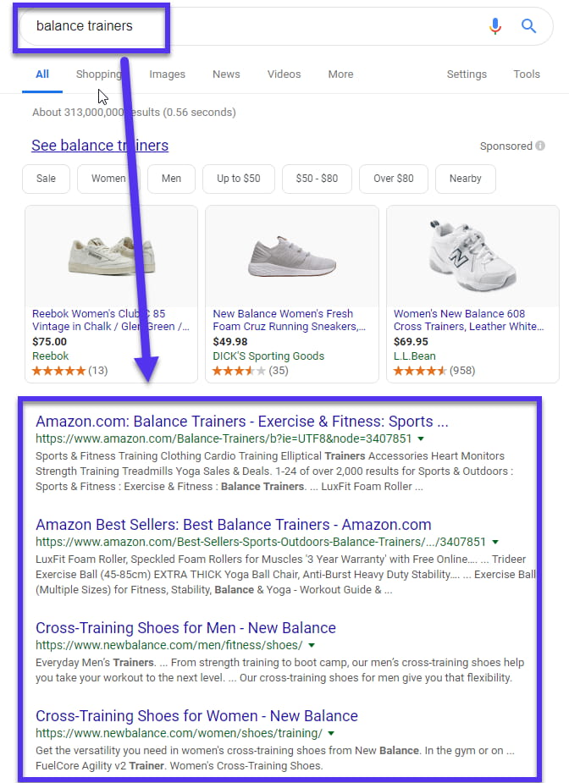
Task: Open the See balance trainers sponsored link
Action: click(99, 146)
